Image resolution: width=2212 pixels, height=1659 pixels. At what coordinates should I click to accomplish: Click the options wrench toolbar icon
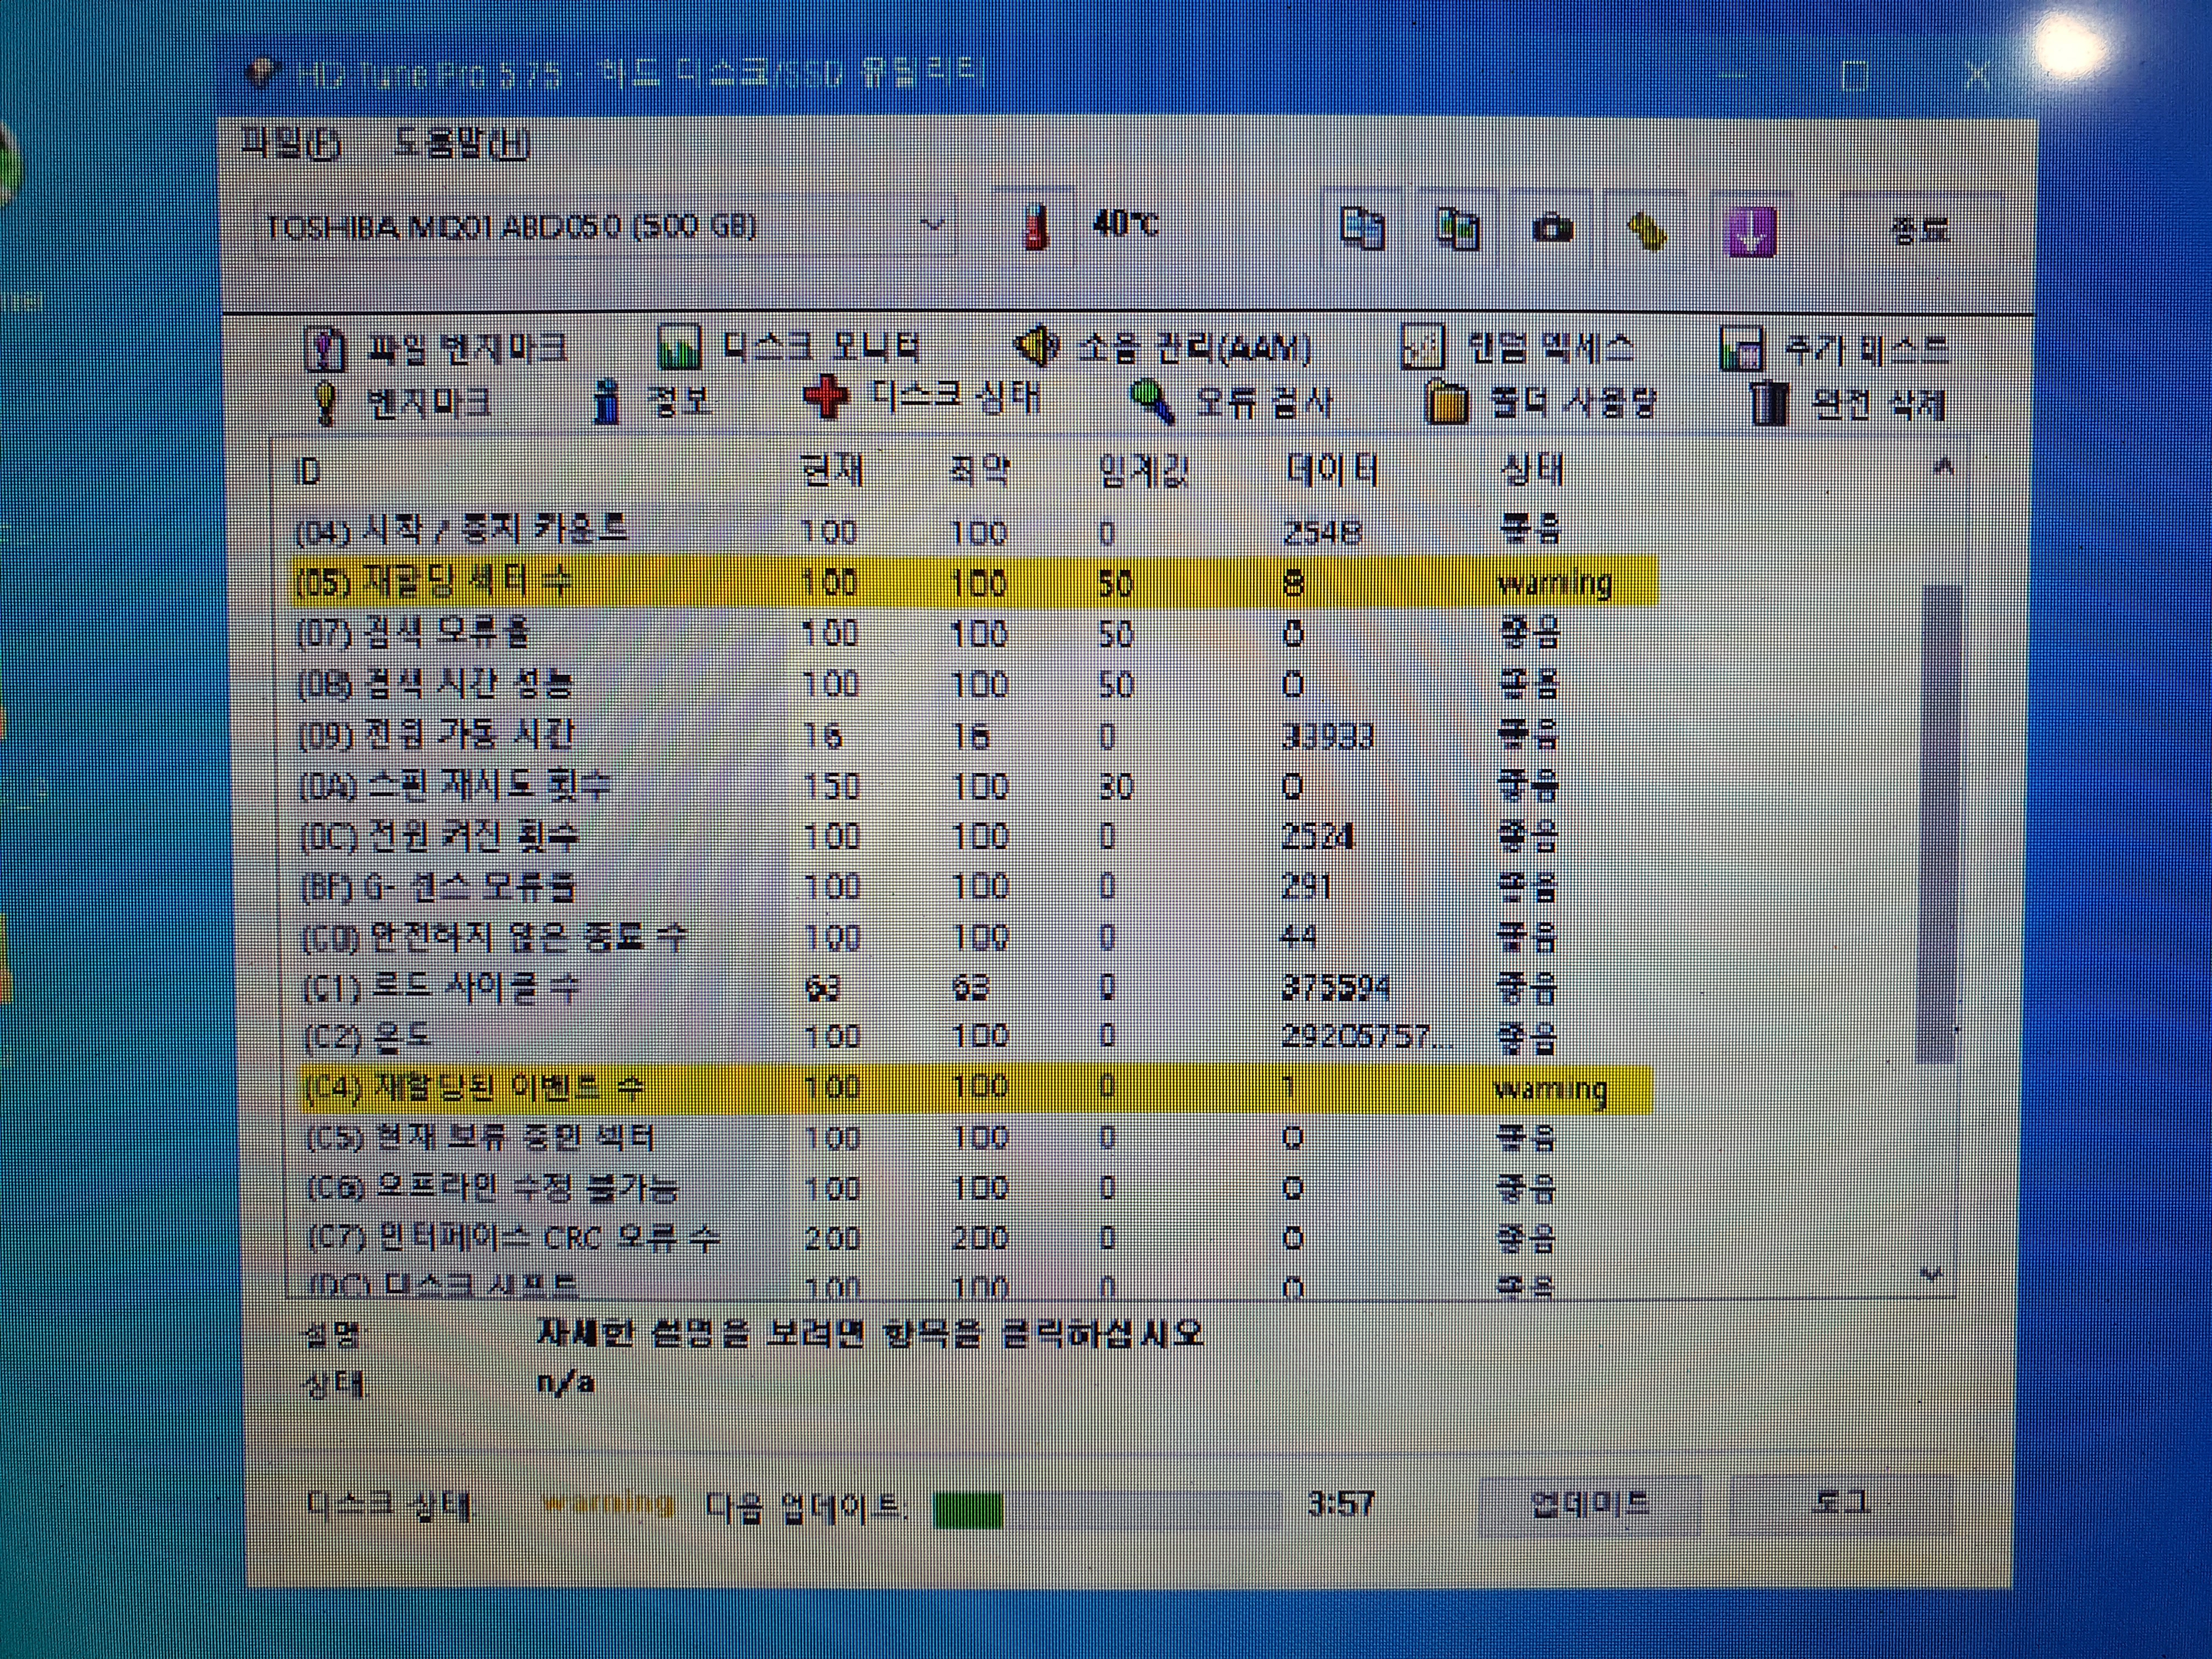[x=1647, y=231]
